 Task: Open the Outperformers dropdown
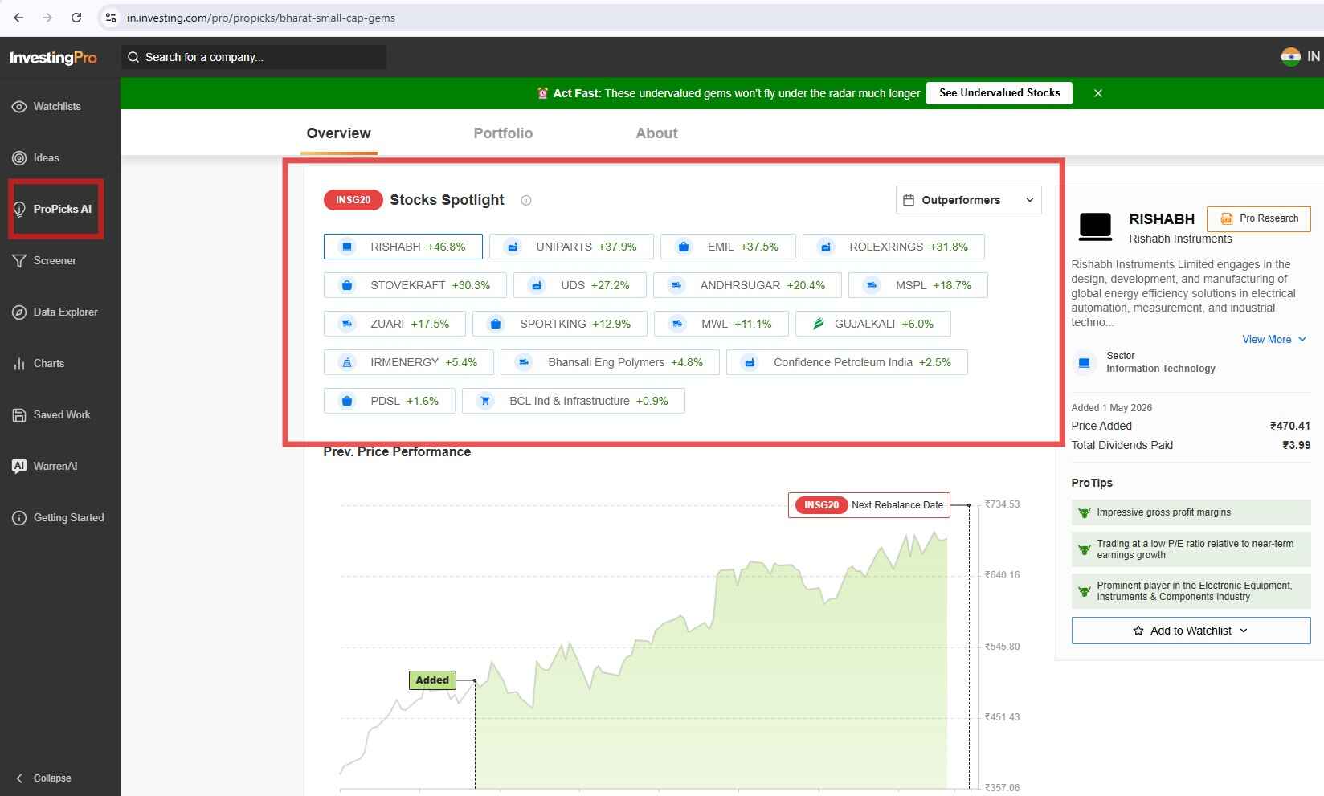coord(968,200)
